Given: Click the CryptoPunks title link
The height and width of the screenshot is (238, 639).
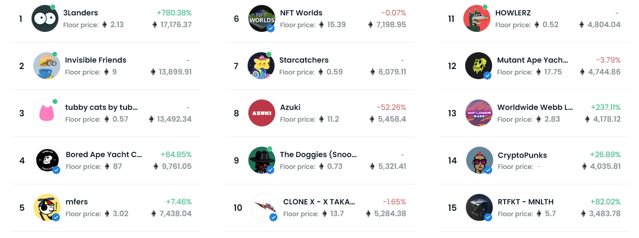Looking at the screenshot, I should click(x=522, y=155).
